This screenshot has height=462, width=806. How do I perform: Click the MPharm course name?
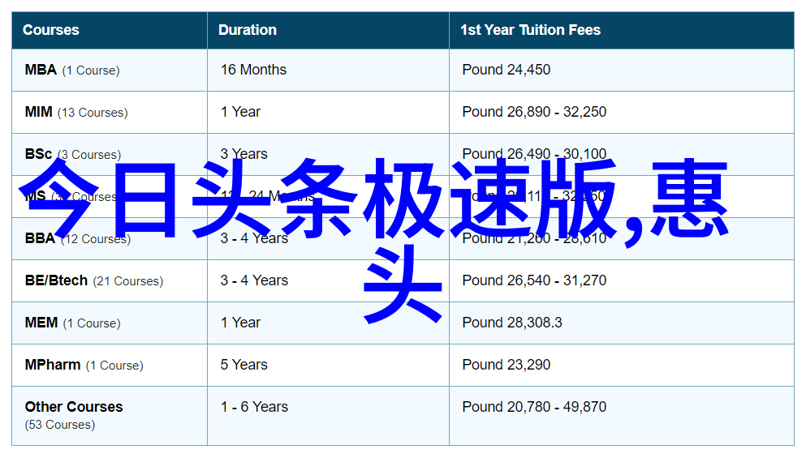pos(53,365)
